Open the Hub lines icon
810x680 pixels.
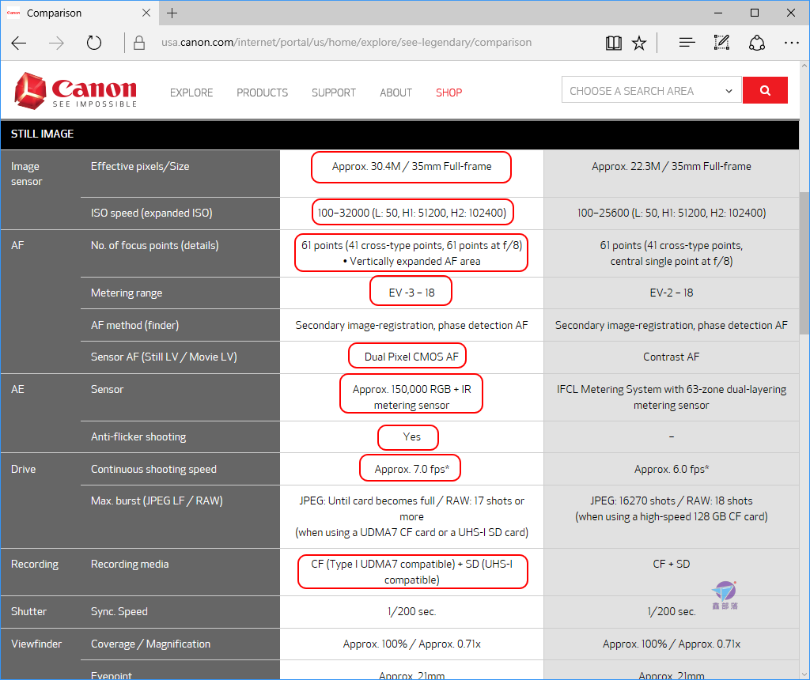coord(687,43)
